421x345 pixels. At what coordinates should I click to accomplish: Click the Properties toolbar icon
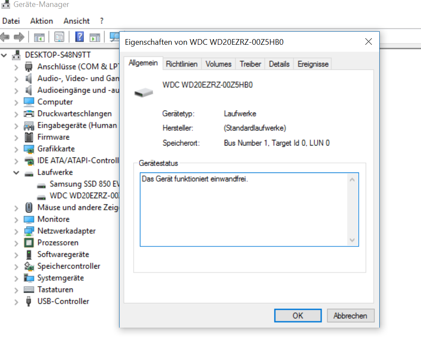[59, 37]
